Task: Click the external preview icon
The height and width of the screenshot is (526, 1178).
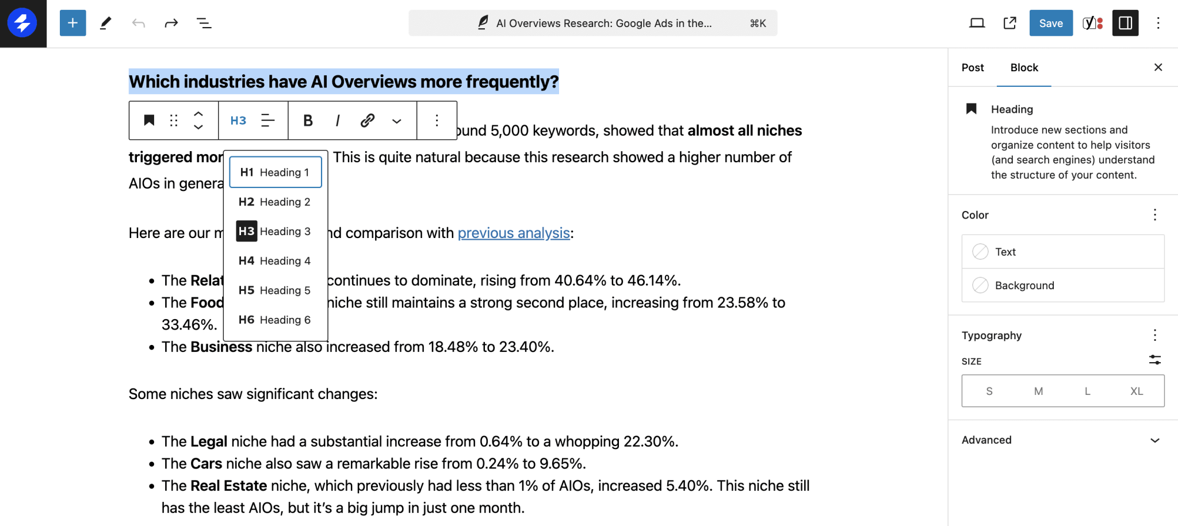Action: [1009, 23]
